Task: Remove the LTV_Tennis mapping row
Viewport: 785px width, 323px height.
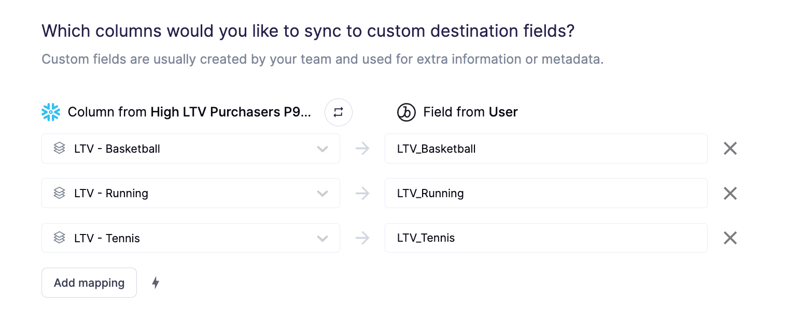Action: [x=730, y=238]
